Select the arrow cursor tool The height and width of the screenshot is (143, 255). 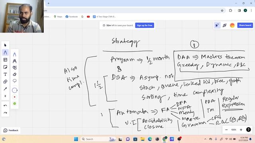click(x=5, y=45)
